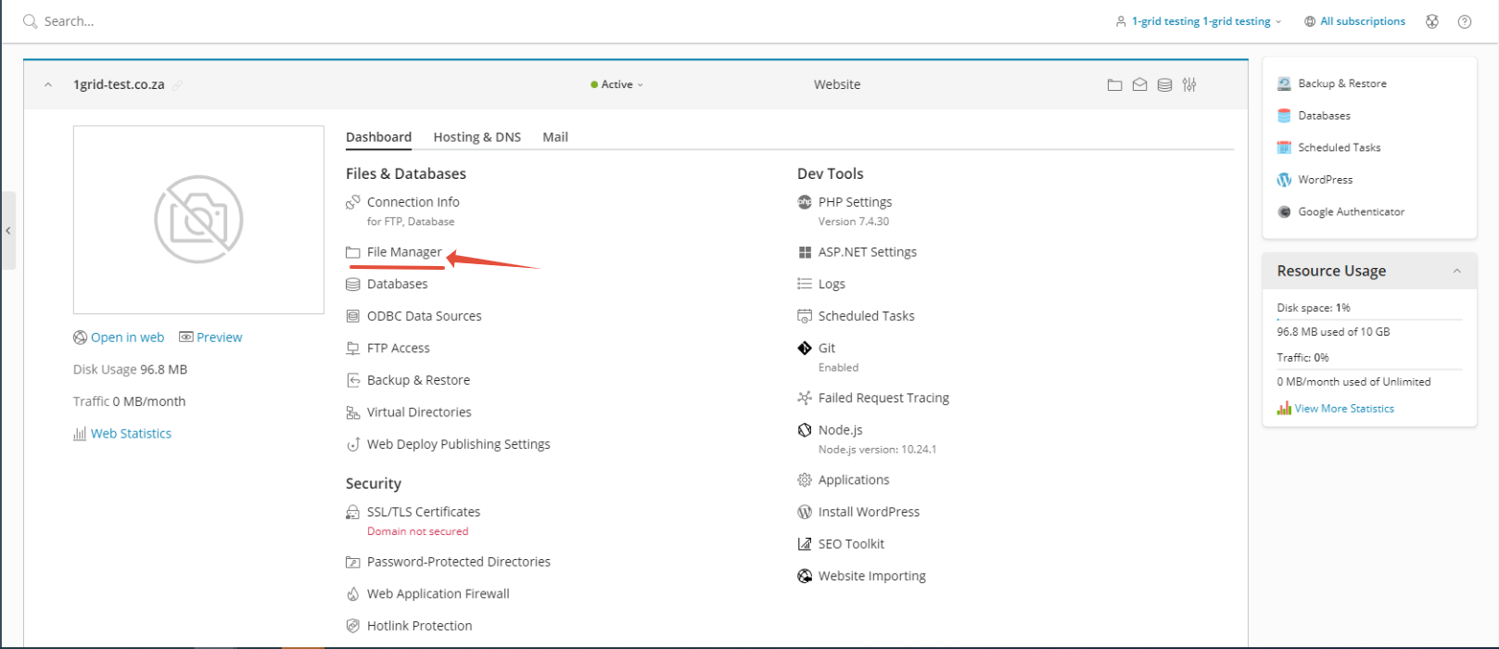Click the SSL/TLS Certificates icon
Viewport: 1499px width, 649px height.
tap(353, 512)
